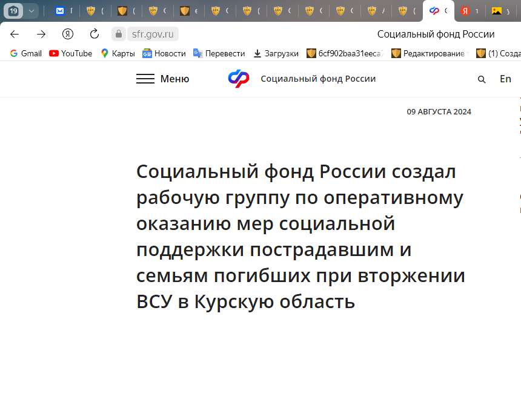Open the YouTube bookmark

[x=70, y=53]
